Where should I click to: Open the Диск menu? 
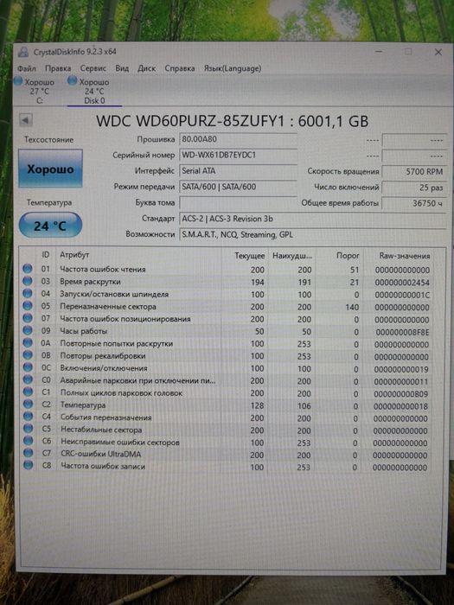tap(147, 68)
